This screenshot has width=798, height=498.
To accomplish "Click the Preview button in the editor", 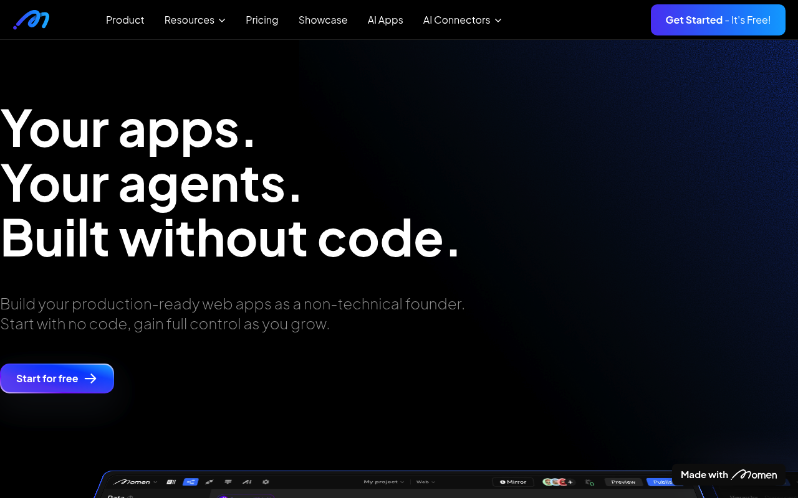I will tap(623, 482).
